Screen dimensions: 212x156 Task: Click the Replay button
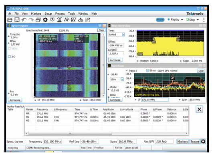pos(174,20)
